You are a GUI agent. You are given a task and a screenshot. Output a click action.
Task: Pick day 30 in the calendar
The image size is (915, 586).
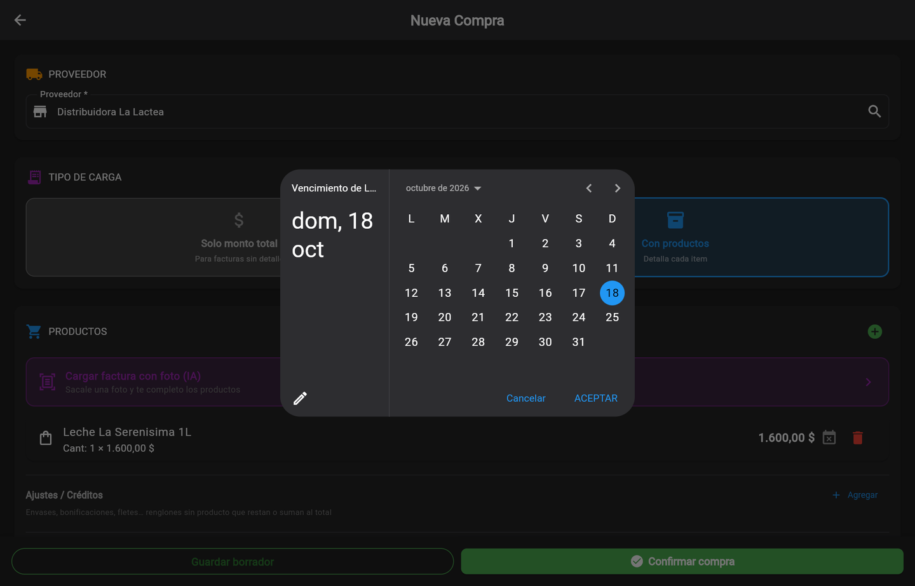[545, 342]
